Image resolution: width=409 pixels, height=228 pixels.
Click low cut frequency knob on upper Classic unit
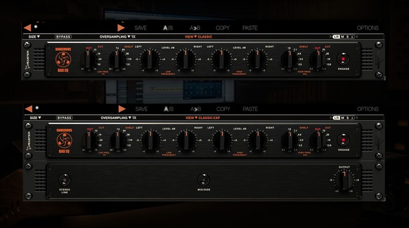(89, 59)
